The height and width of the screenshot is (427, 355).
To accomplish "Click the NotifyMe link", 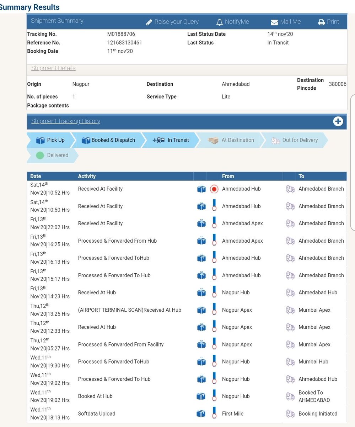I will coord(237,22).
